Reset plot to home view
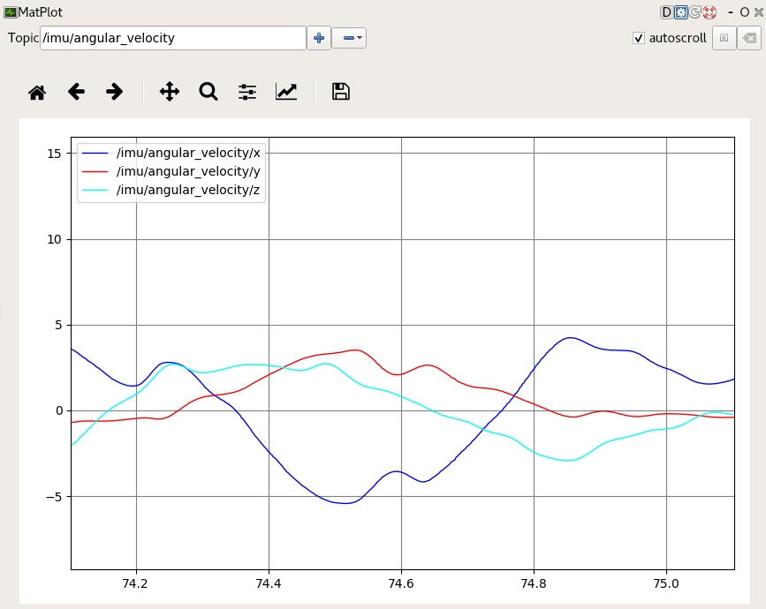This screenshot has height=609, width=766. (x=36, y=92)
